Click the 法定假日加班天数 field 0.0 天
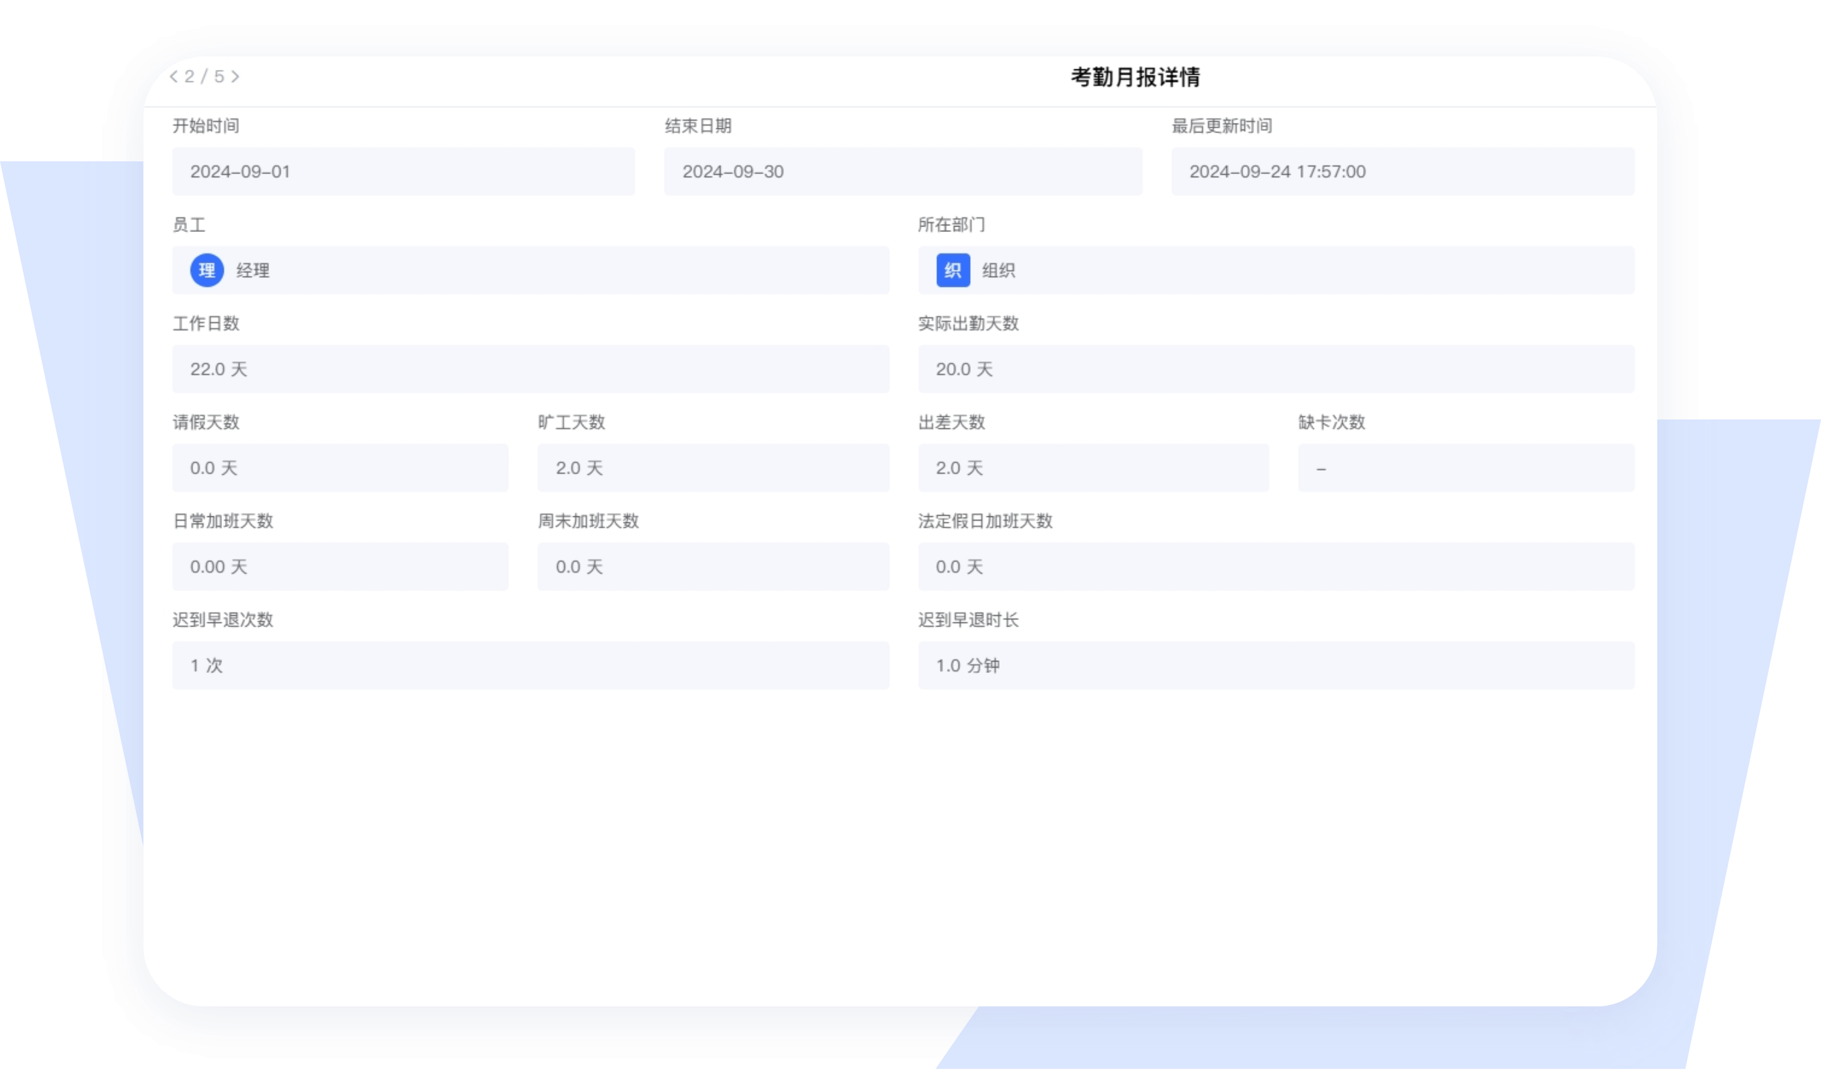This screenshot has height=1083, width=1821. point(1276,567)
